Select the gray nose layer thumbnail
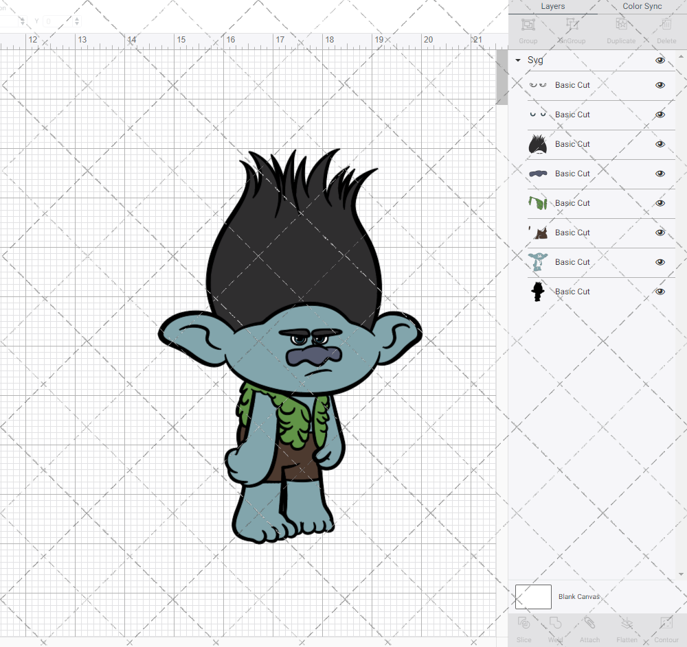Viewport: 687px width, 647px height. 538,174
